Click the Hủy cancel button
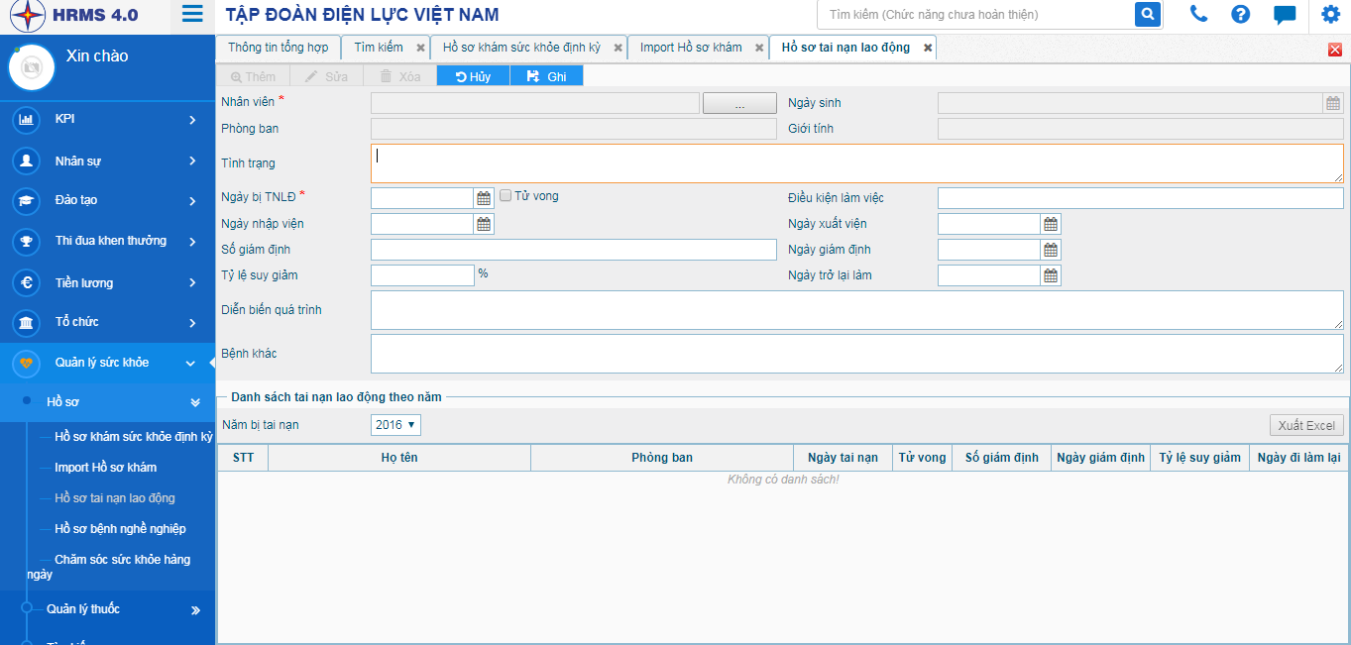Viewport: 1351px width, 645px height. (x=473, y=76)
